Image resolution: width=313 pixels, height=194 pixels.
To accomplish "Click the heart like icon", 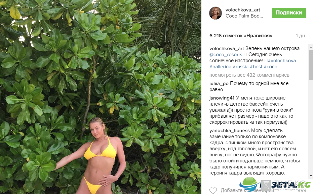I will (213, 190).
